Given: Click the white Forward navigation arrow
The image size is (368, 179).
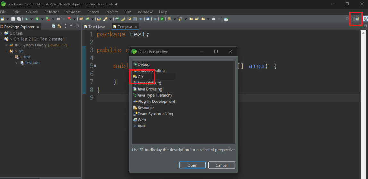Looking at the screenshot, I should [x=213, y=19].
